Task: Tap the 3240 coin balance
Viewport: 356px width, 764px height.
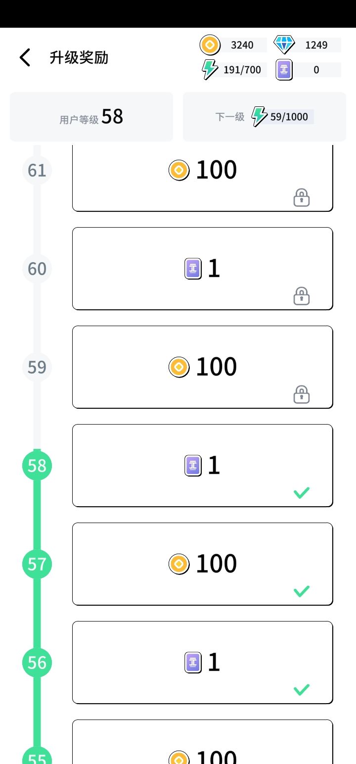Action: tap(242, 45)
